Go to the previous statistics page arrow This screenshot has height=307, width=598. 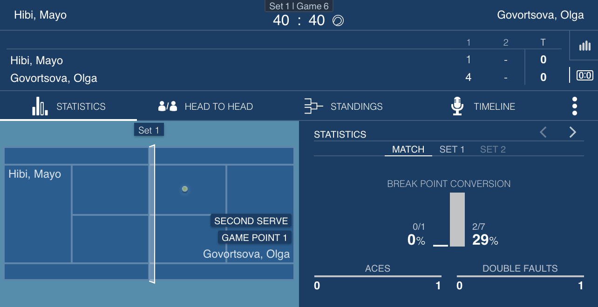tap(543, 133)
